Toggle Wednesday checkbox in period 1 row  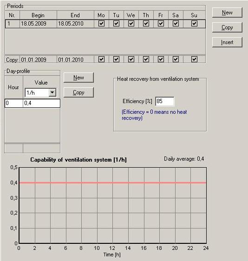pyautogui.click(x=131, y=24)
